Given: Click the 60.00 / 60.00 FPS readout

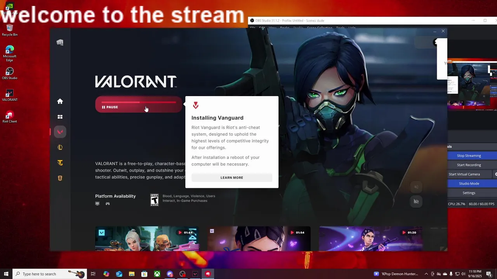Looking at the screenshot, I should (481, 204).
